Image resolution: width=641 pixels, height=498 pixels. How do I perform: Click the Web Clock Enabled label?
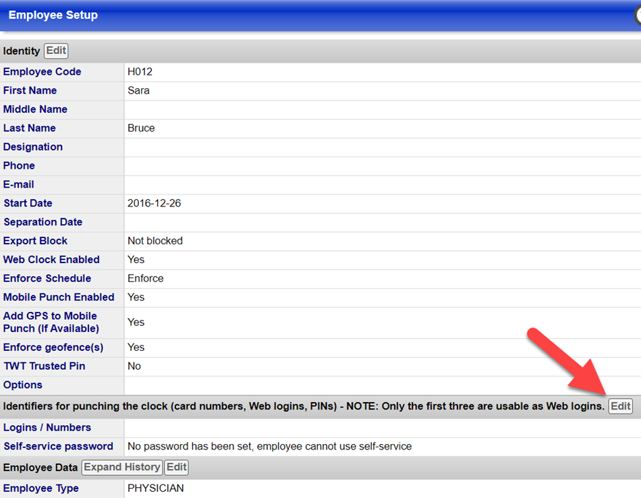click(51, 260)
